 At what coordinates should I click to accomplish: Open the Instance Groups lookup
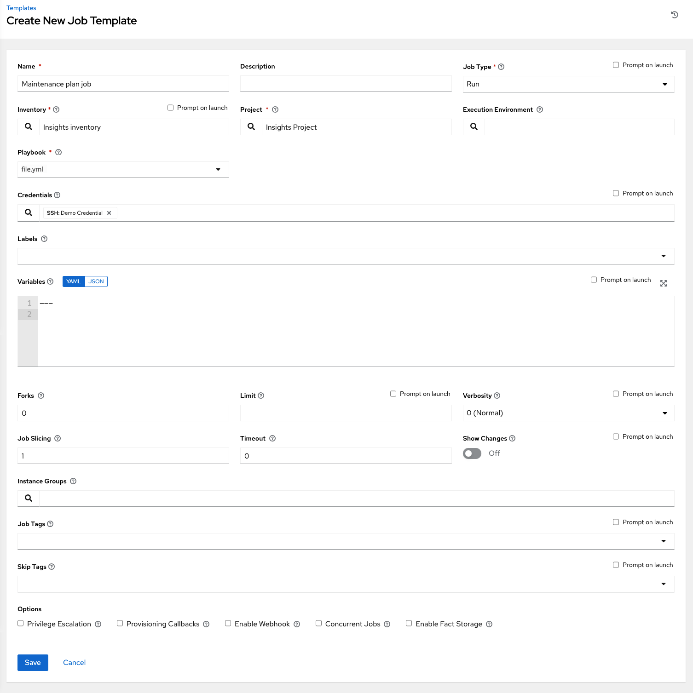28,498
